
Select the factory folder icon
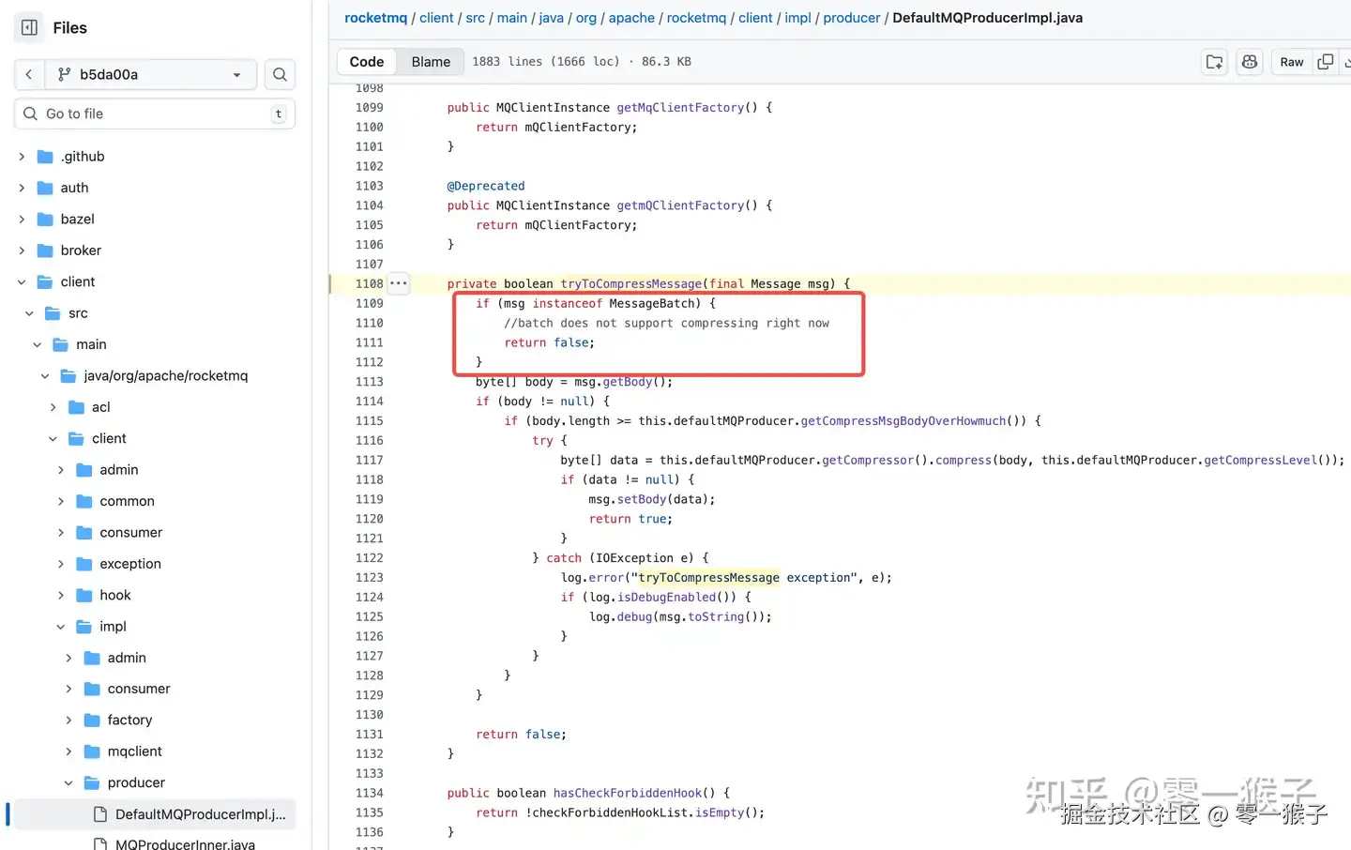[92, 720]
